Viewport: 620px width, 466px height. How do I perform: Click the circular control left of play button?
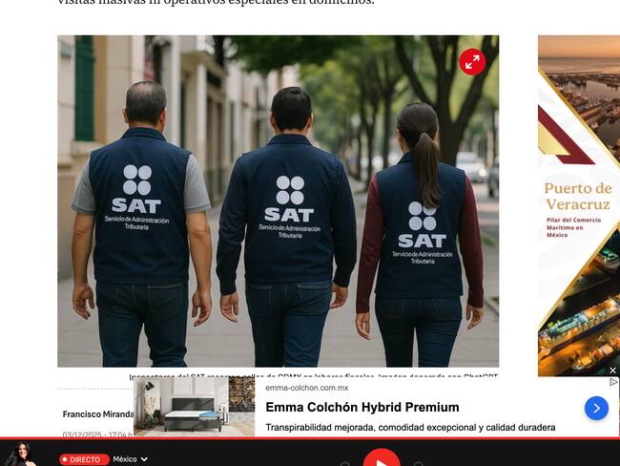tap(345, 464)
